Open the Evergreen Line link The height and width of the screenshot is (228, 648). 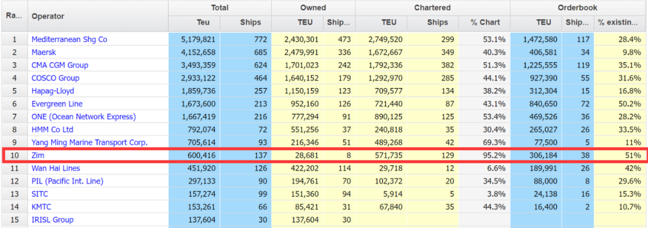(x=57, y=104)
